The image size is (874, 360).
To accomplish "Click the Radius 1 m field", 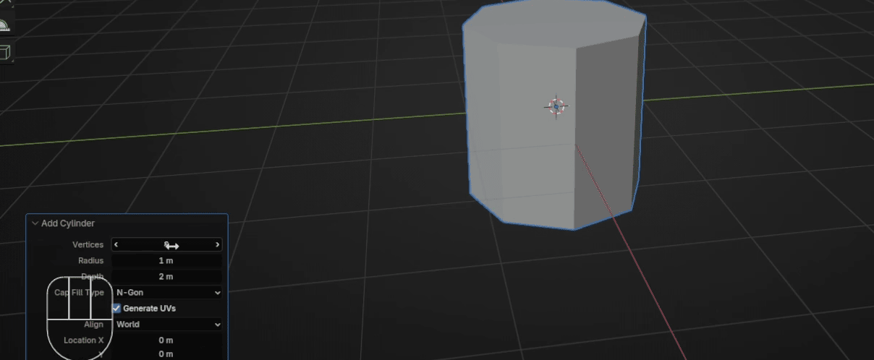I will tap(167, 261).
